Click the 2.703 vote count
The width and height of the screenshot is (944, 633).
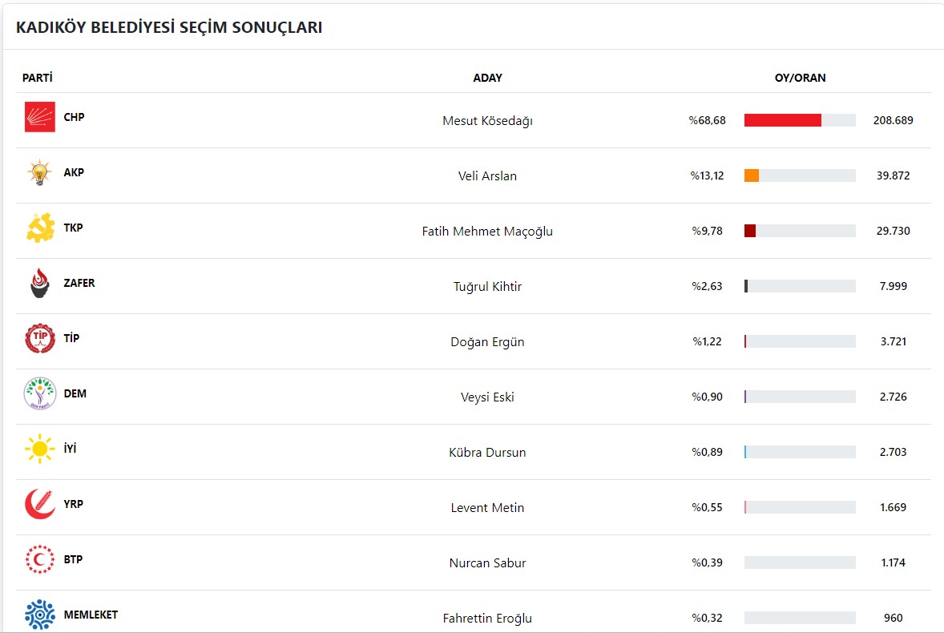coord(894,453)
